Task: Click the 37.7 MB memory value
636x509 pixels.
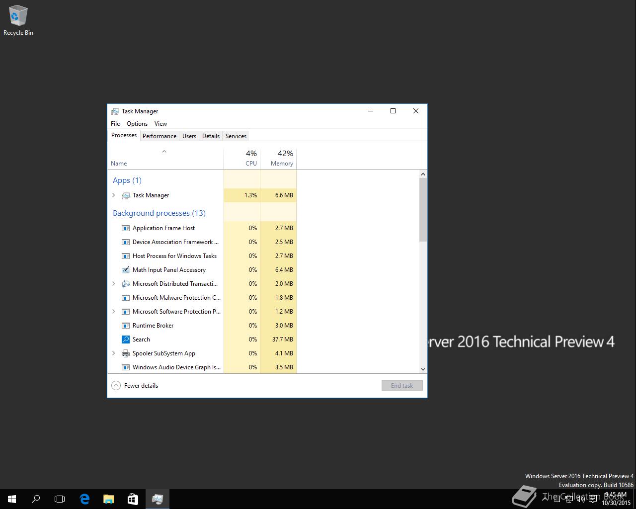Action: tap(283, 339)
